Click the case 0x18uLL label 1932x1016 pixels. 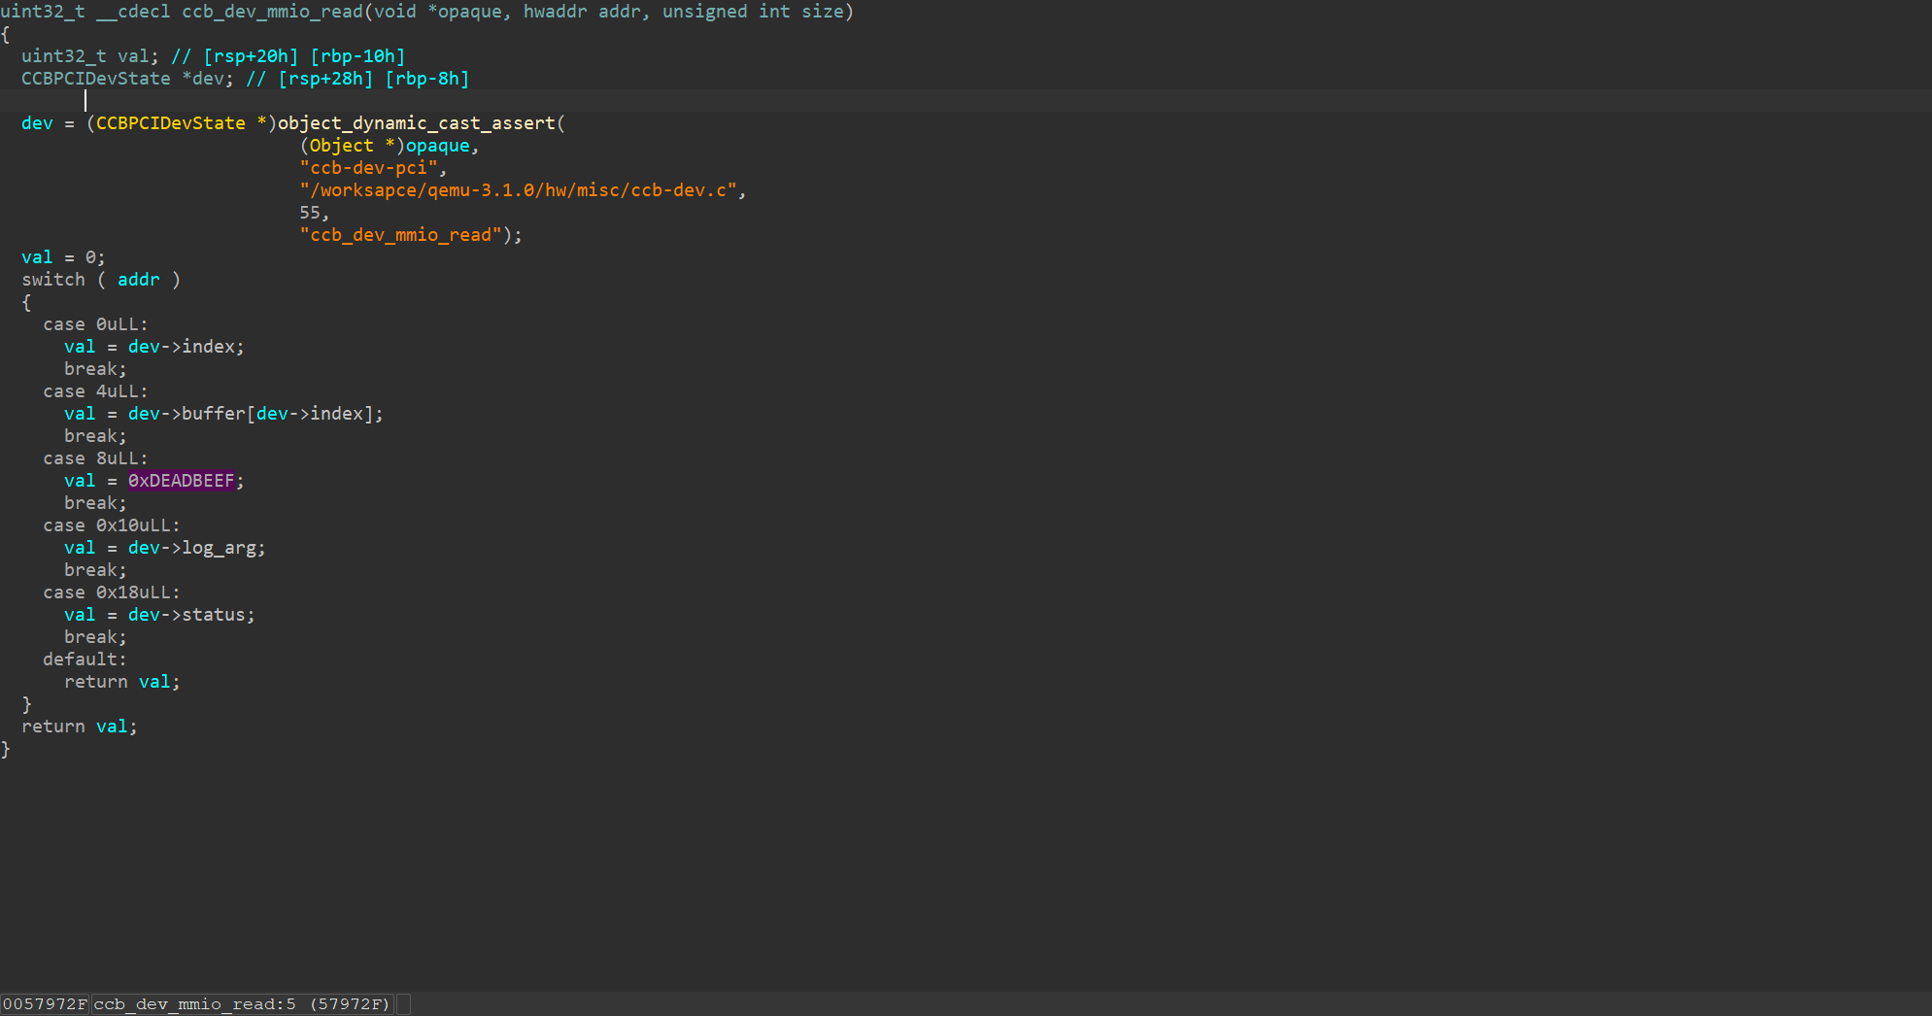[111, 593]
